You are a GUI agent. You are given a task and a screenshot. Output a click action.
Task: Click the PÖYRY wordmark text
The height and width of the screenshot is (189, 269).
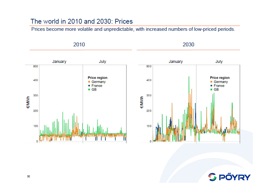(235, 177)
